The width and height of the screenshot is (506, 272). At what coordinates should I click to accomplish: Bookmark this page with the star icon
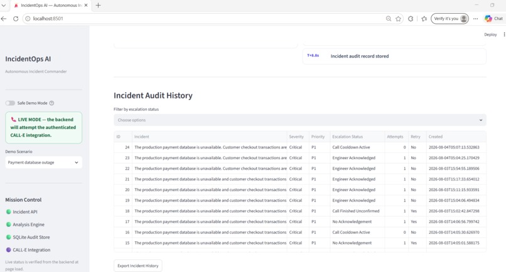pos(398,19)
